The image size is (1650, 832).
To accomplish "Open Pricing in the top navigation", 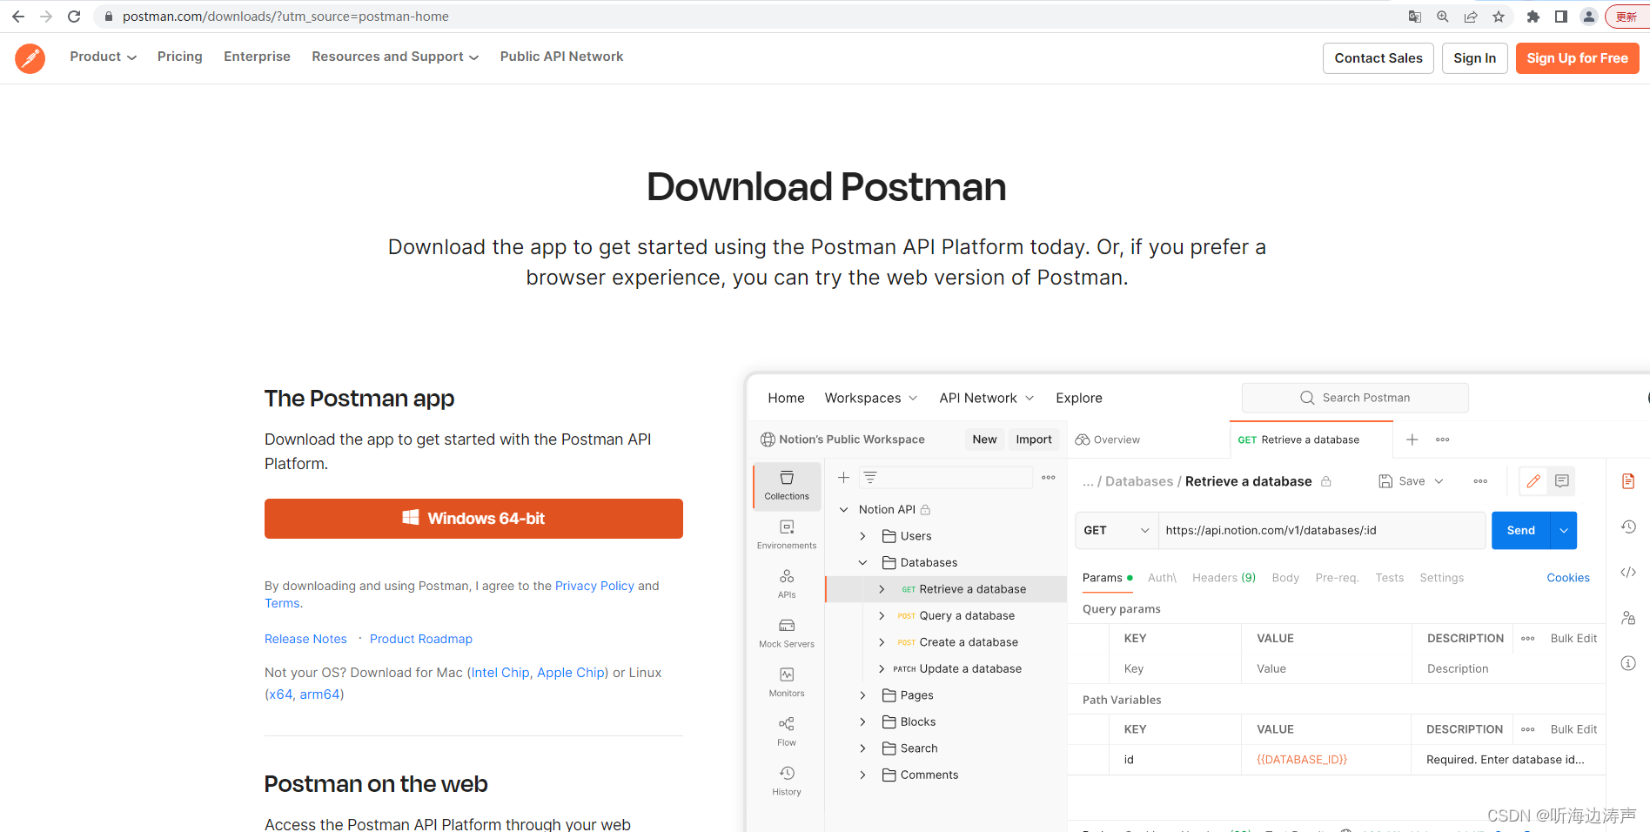I will 180,57.
